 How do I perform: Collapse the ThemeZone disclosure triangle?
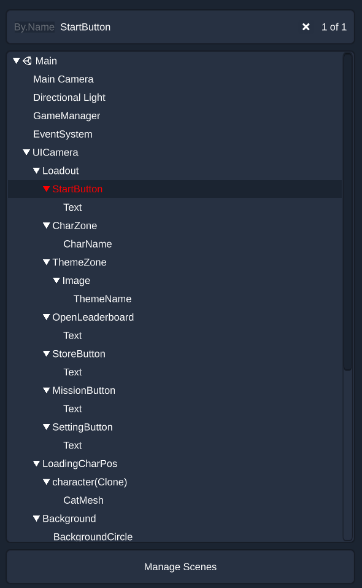pyautogui.click(x=47, y=262)
